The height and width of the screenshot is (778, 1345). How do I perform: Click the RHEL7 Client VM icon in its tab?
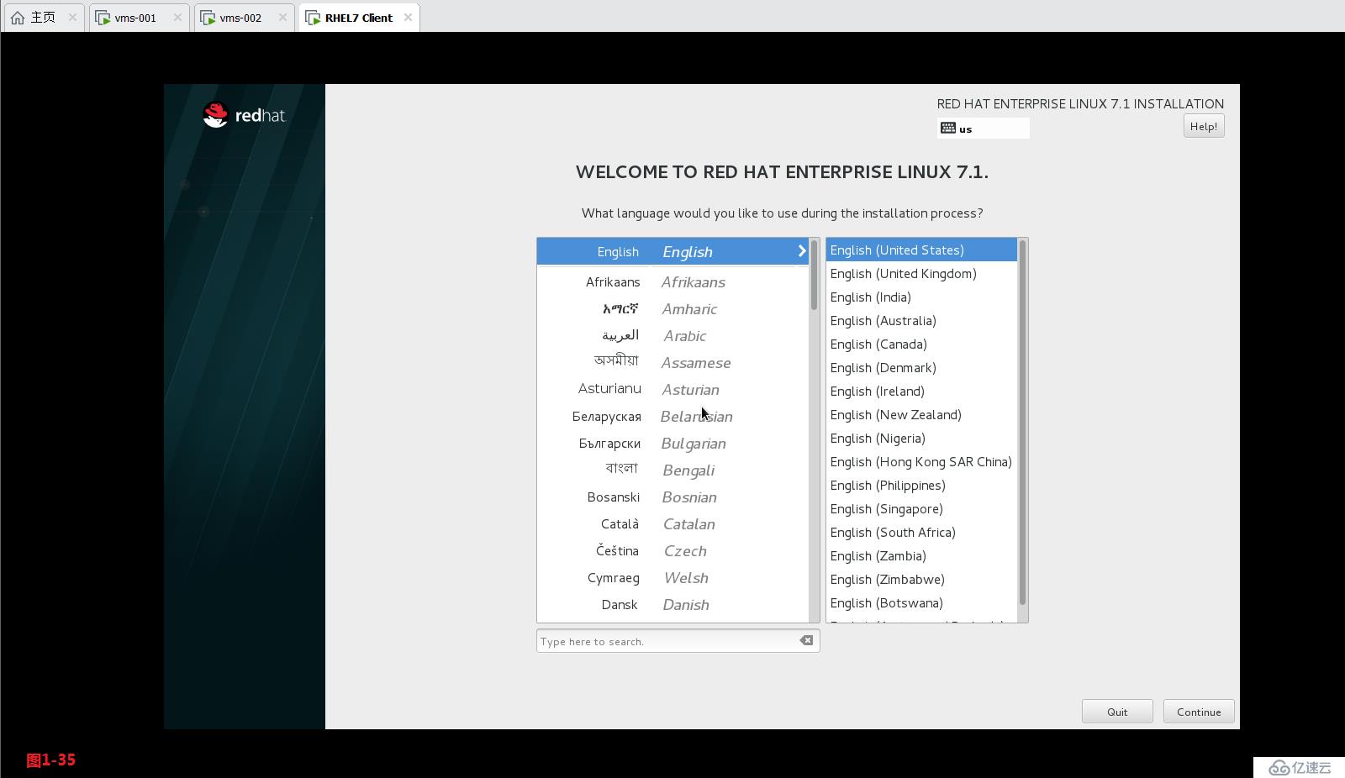313,18
